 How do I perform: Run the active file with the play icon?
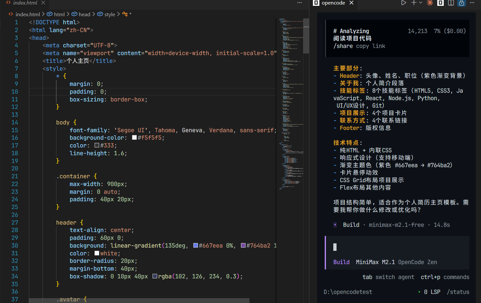[x=404, y=3]
